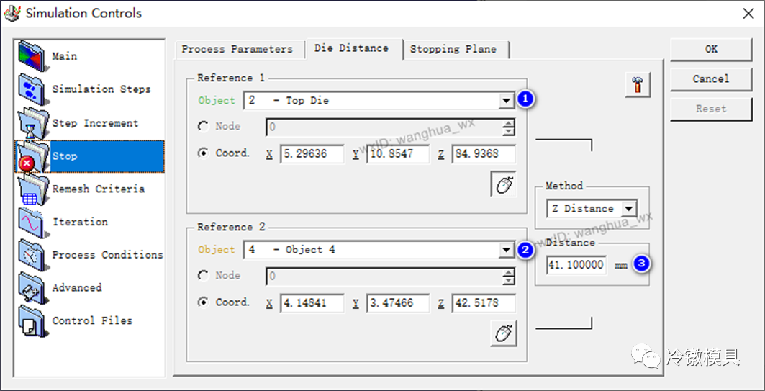Select the Coord. radio button in Reference 2

point(204,302)
